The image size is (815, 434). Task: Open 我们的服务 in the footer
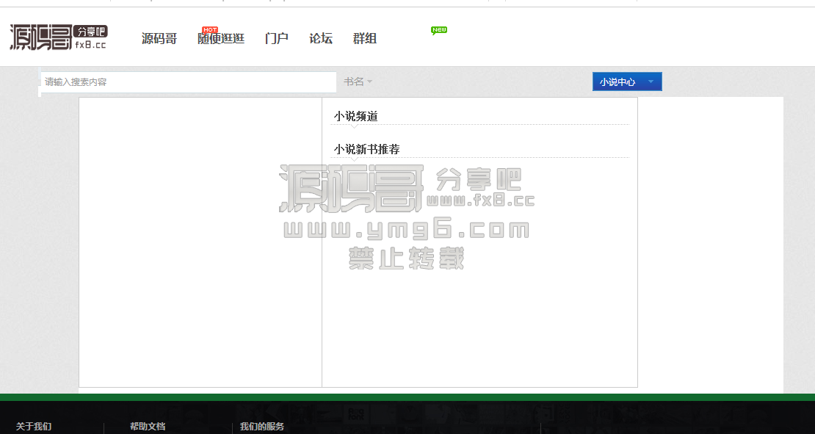click(262, 426)
